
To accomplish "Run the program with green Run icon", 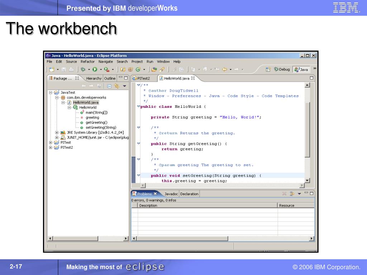I will pyautogui.click(x=95, y=69).
